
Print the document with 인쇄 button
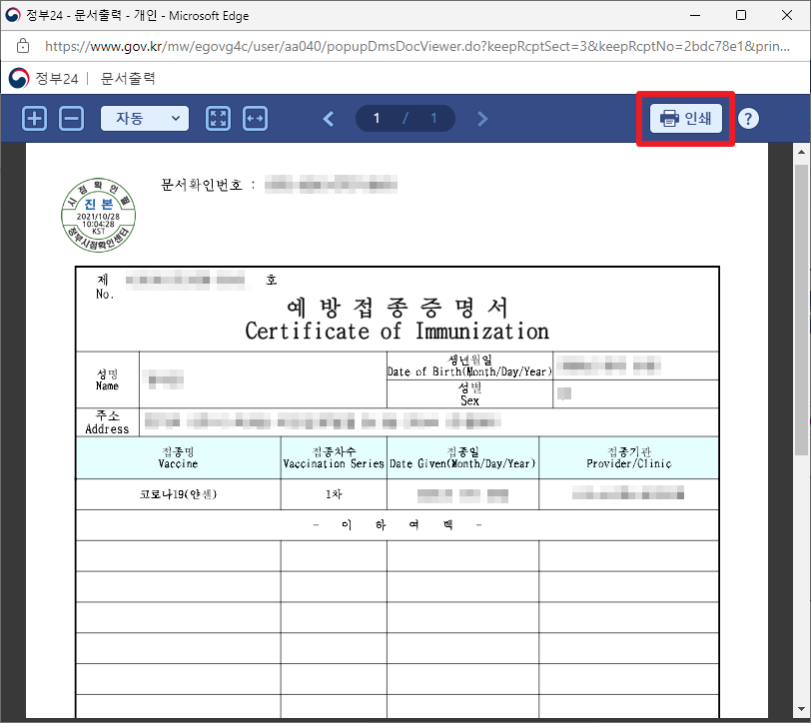pyautogui.click(x=686, y=119)
